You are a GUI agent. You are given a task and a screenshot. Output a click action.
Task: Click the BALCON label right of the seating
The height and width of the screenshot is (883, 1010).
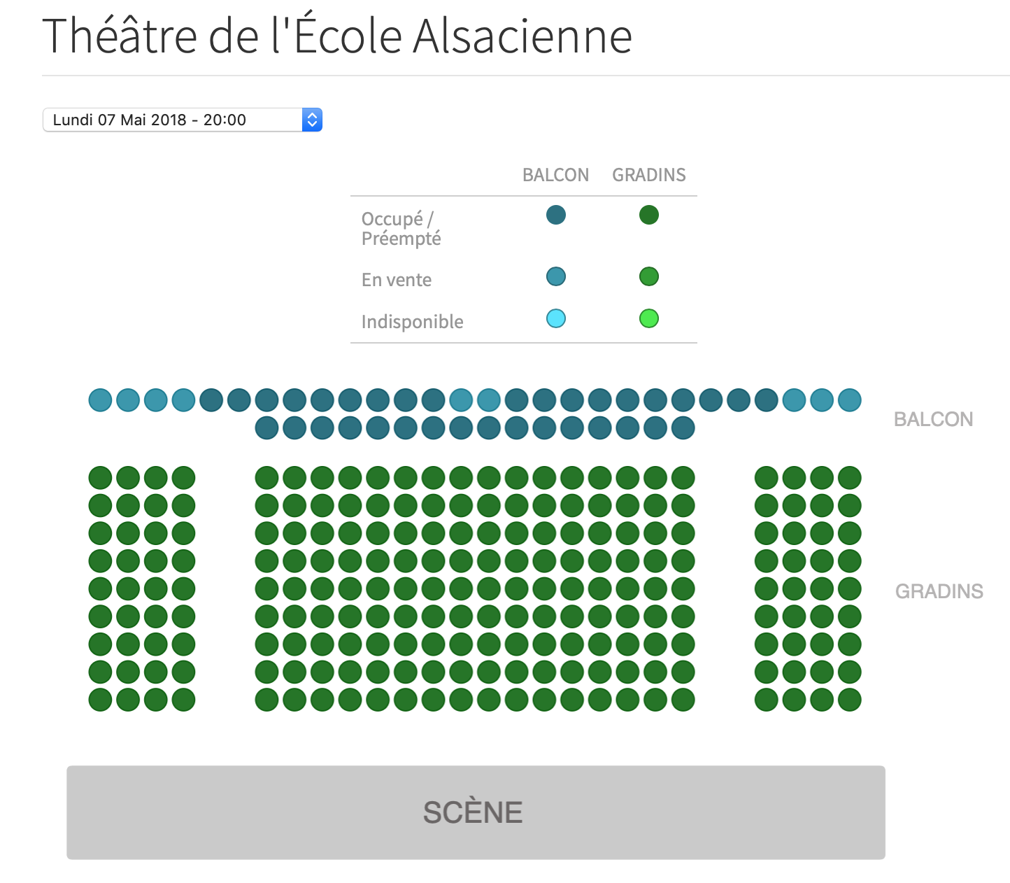[934, 419]
